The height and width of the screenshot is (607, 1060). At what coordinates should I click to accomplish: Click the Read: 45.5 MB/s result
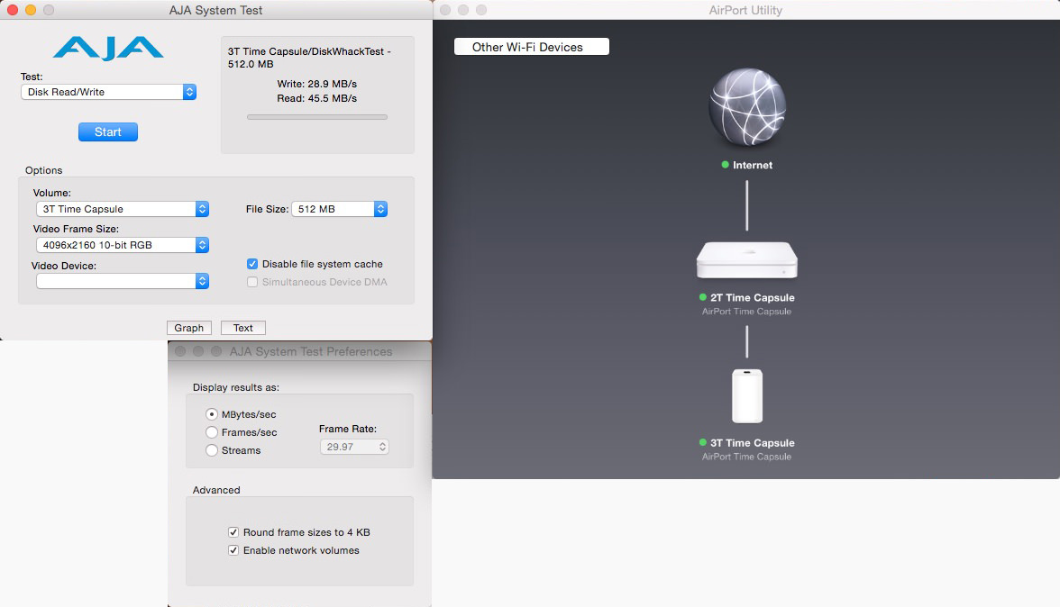coord(317,98)
